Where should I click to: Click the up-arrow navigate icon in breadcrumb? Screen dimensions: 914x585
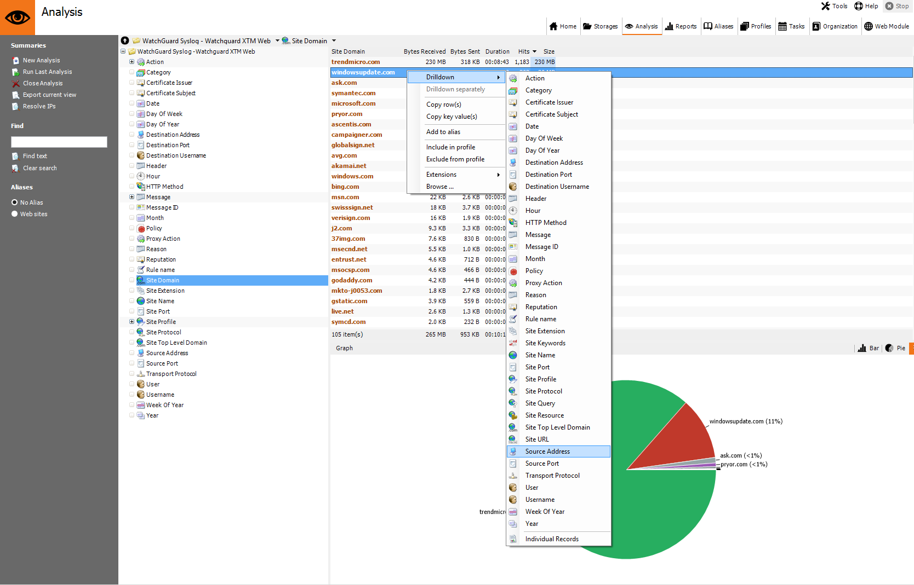pos(125,40)
